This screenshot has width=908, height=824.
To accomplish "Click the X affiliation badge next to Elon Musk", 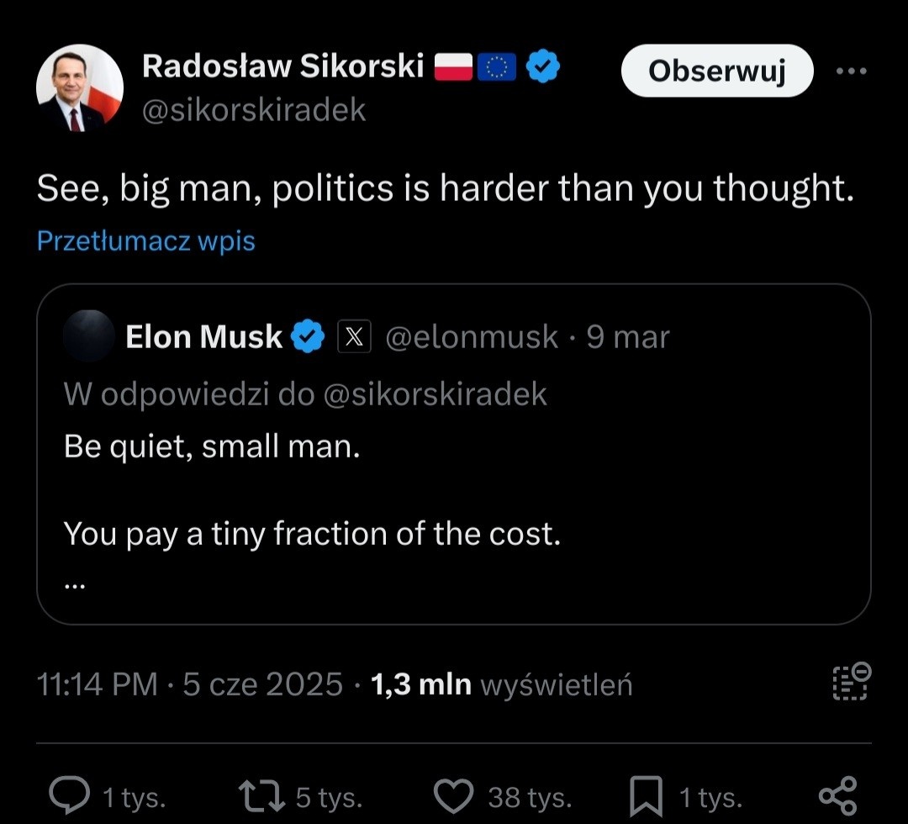I will pyautogui.click(x=354, y=337).
